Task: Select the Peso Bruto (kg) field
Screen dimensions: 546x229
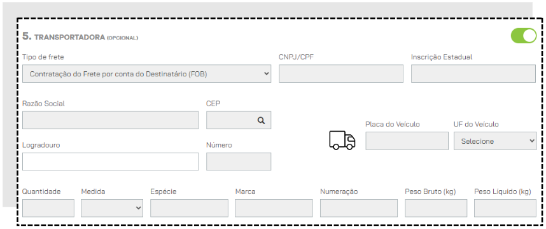Action: 436,208
